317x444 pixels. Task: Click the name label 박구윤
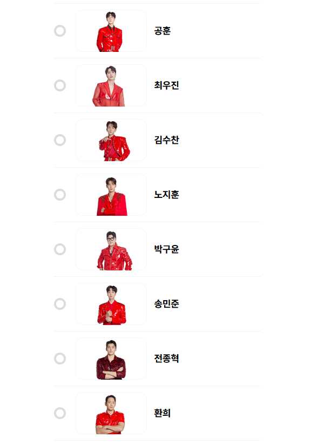click(x=167, y=249)
